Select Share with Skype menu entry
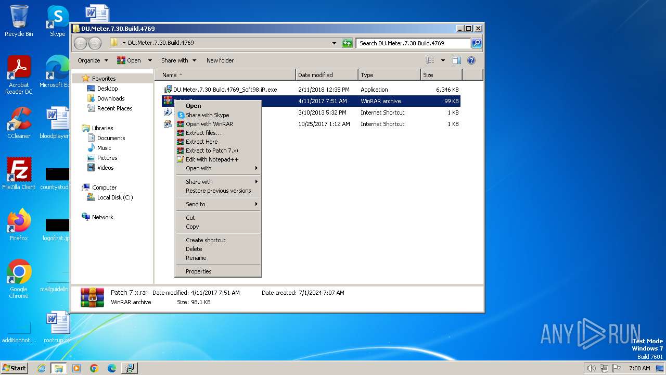The width and height of the screenshot is (666, 375). pyautogui.click(x=218, y=115)
